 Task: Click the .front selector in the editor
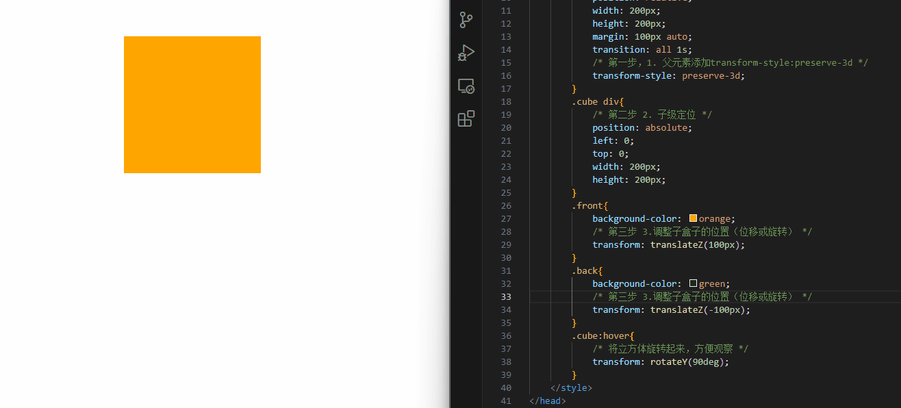pyautogui.click(x=587, y=205)
